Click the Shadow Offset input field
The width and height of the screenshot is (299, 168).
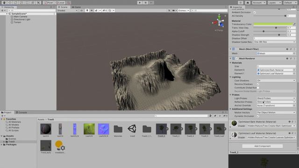[x=274, y=38]
